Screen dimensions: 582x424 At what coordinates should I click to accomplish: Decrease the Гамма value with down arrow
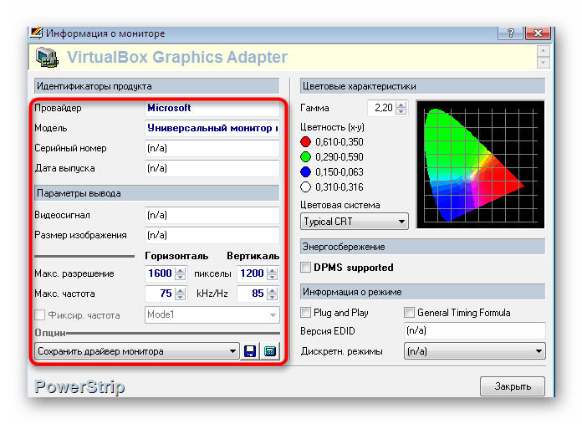(401, 111)
